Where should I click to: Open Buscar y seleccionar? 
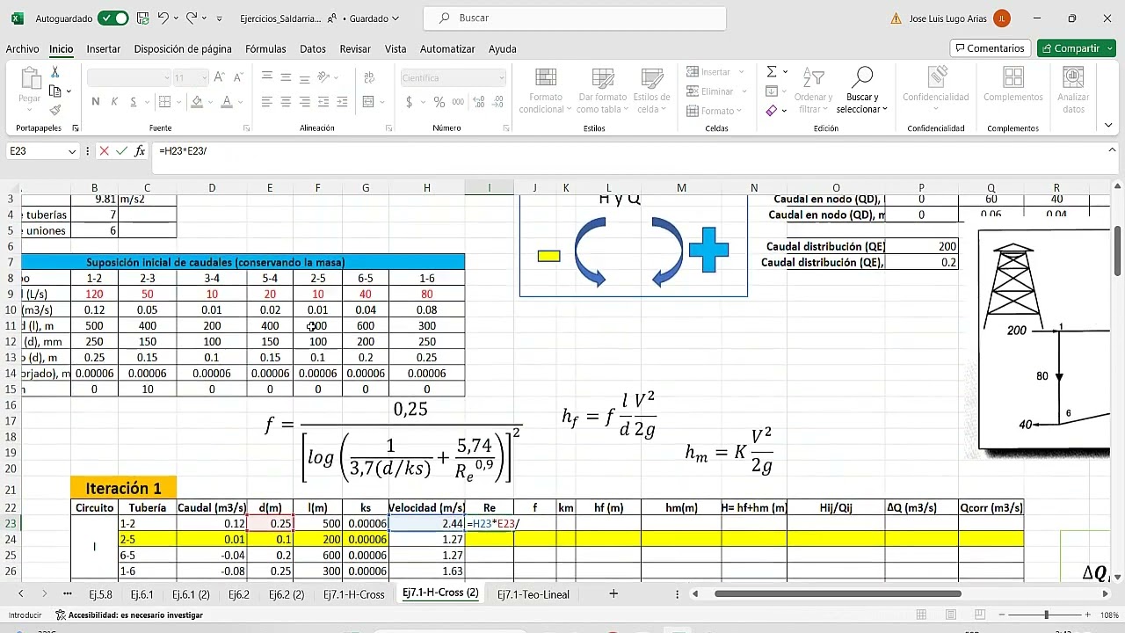pos(862,91)
